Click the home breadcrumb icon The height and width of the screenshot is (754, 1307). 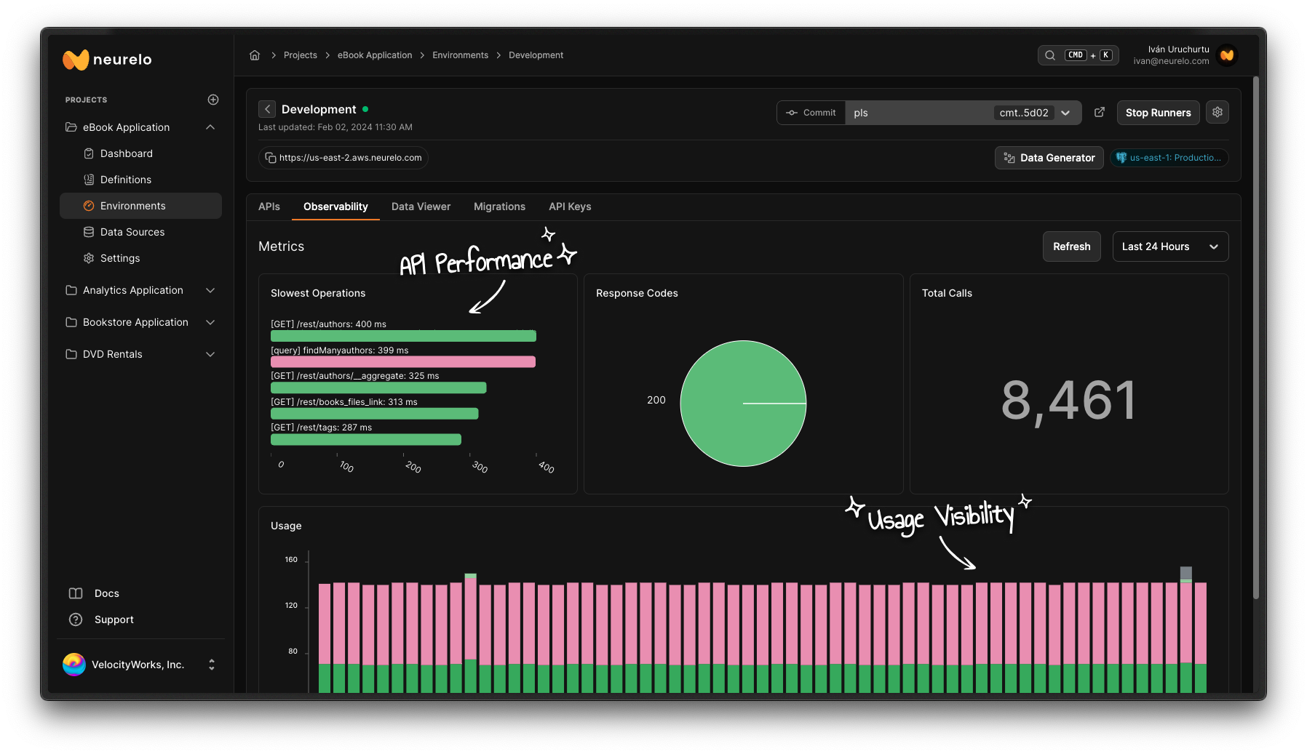[x=255, y=55]
